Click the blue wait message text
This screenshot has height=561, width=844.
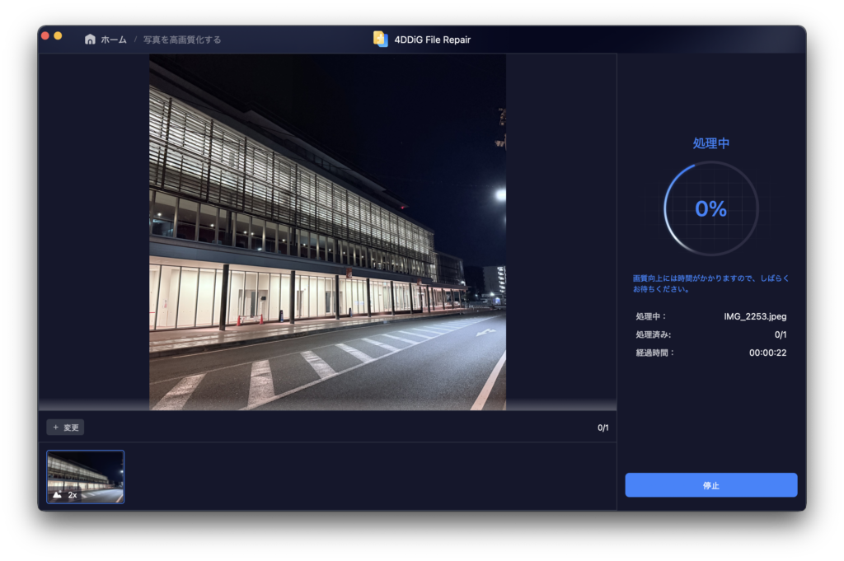(x=710, y=283)
